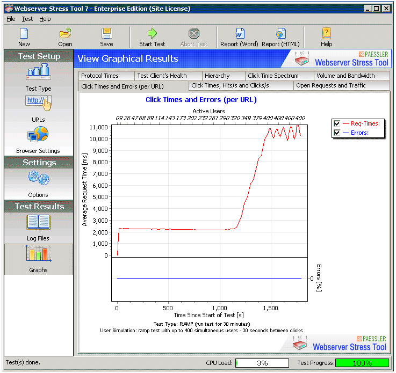The image size is (396, 373).
Task: Switch to Protocol Times tab
Action: [x=106, y=76]
